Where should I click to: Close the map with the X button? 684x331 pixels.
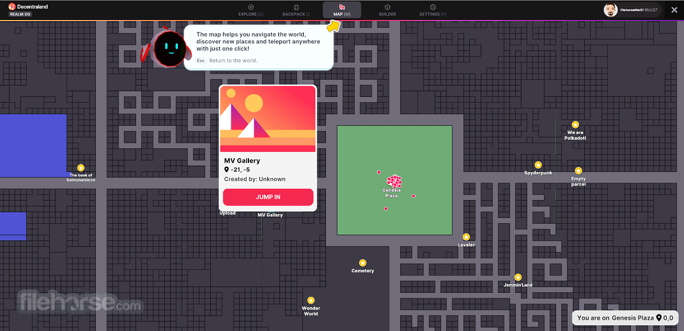pos(674,10)
